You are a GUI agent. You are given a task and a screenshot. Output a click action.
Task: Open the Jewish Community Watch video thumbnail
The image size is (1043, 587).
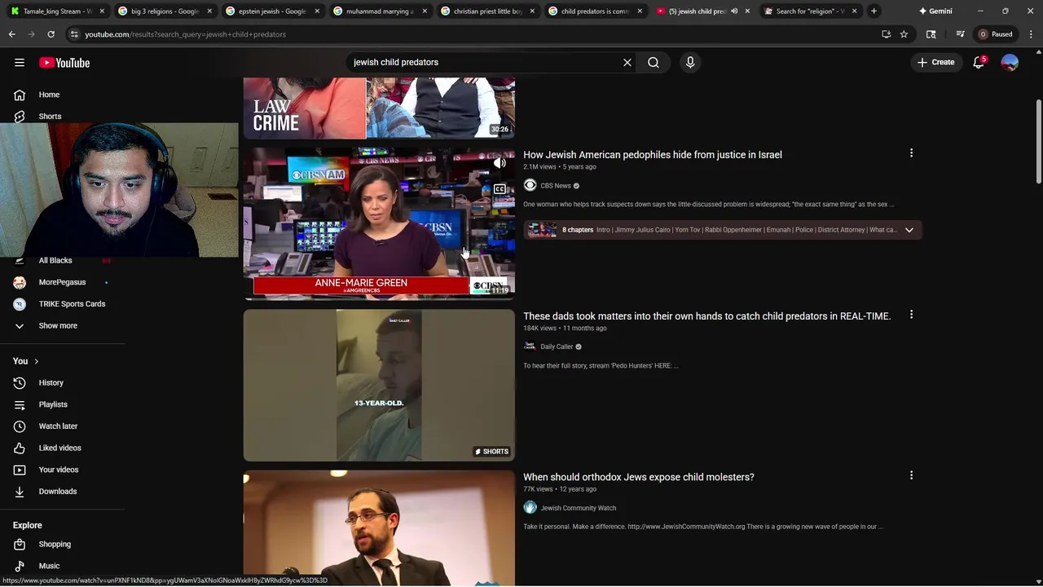click(x=379, y=528)
